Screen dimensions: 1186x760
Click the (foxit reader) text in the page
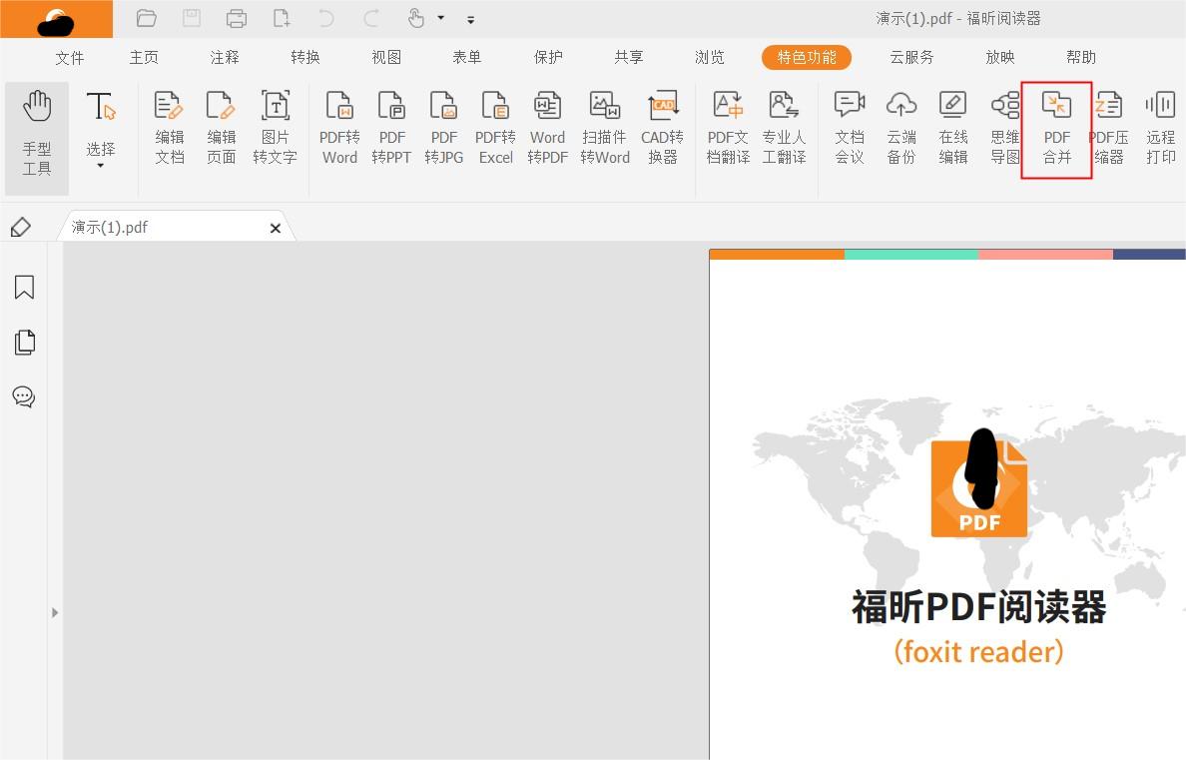click(x=978, y=652)
